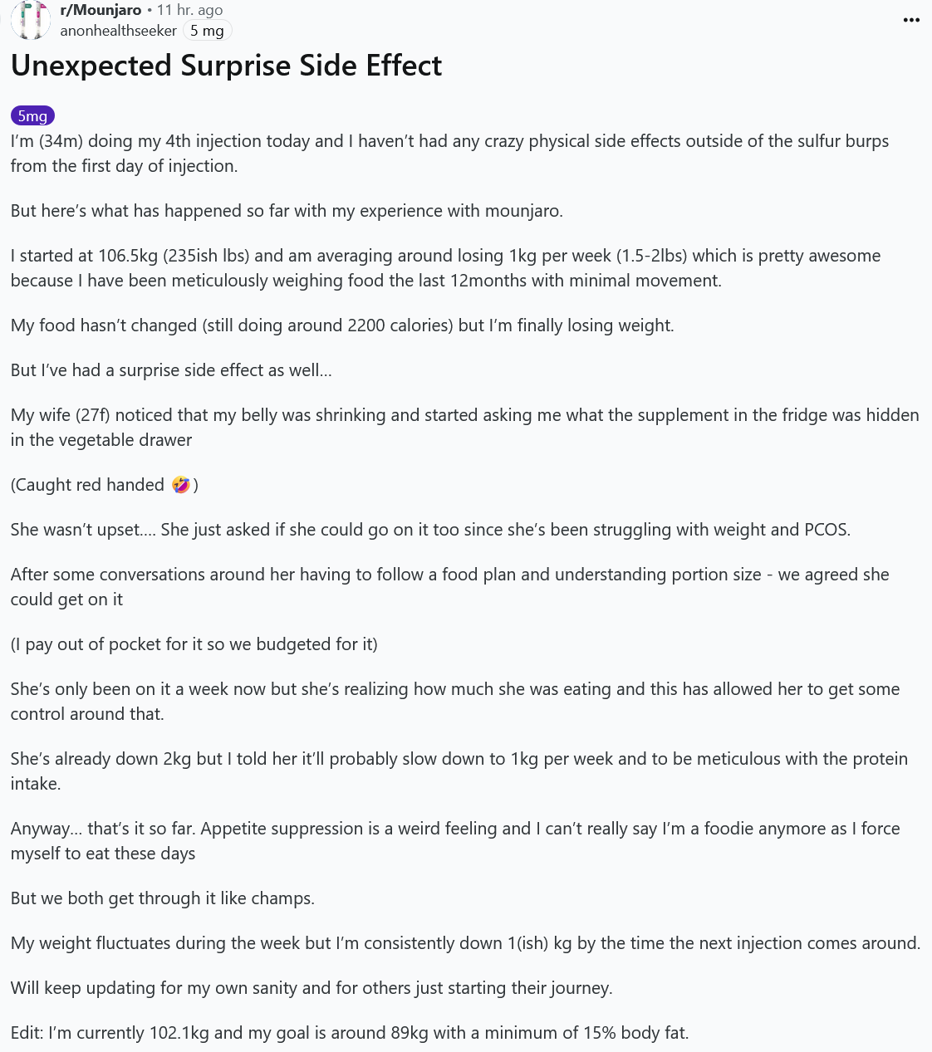Image resolution: width=932 pixels, height=1052 pixels.
Task: Filter posts by the purple 5mg flair
Action: (x=32, y=115)
